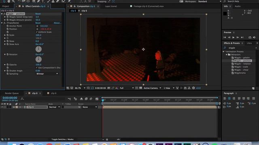Open the Full resolution dropdown

click(127, 88)
